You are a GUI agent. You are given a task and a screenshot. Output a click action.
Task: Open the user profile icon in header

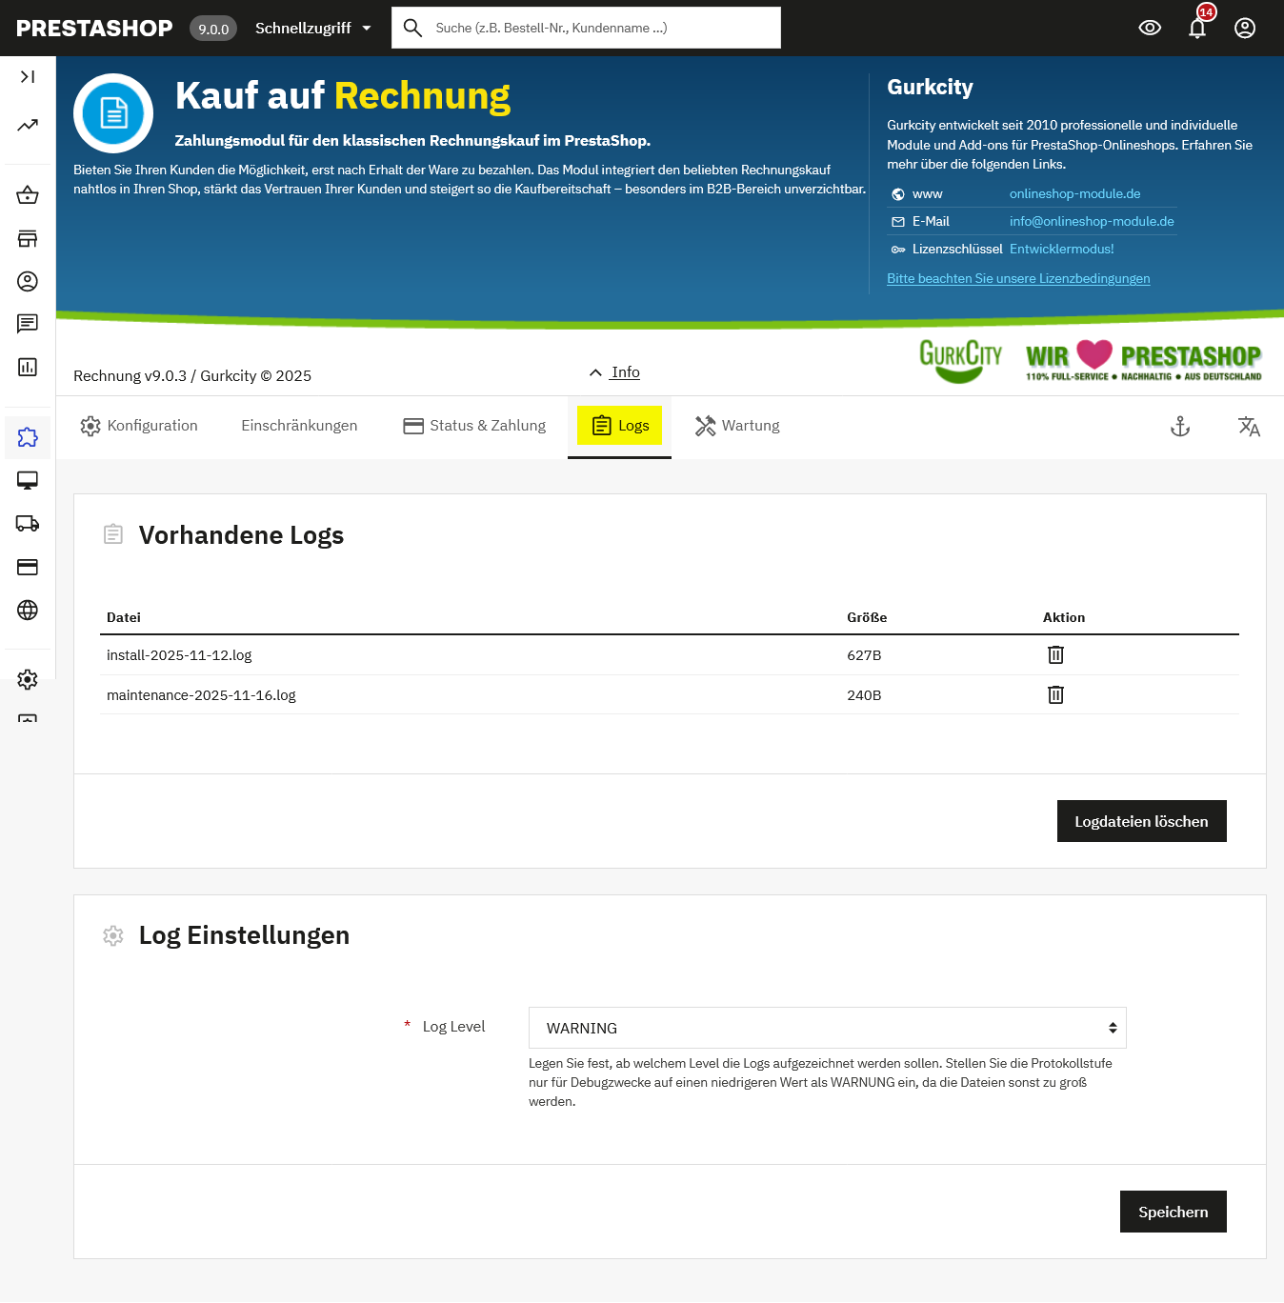tap(1245, 28)
